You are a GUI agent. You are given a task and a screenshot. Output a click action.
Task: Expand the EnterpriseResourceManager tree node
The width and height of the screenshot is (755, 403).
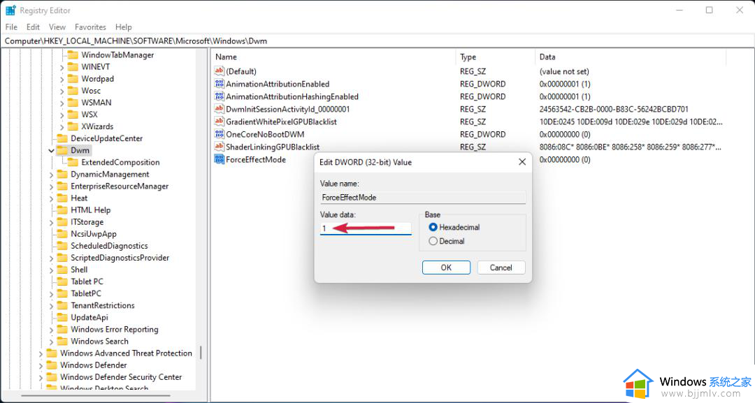tap(51, 186)
